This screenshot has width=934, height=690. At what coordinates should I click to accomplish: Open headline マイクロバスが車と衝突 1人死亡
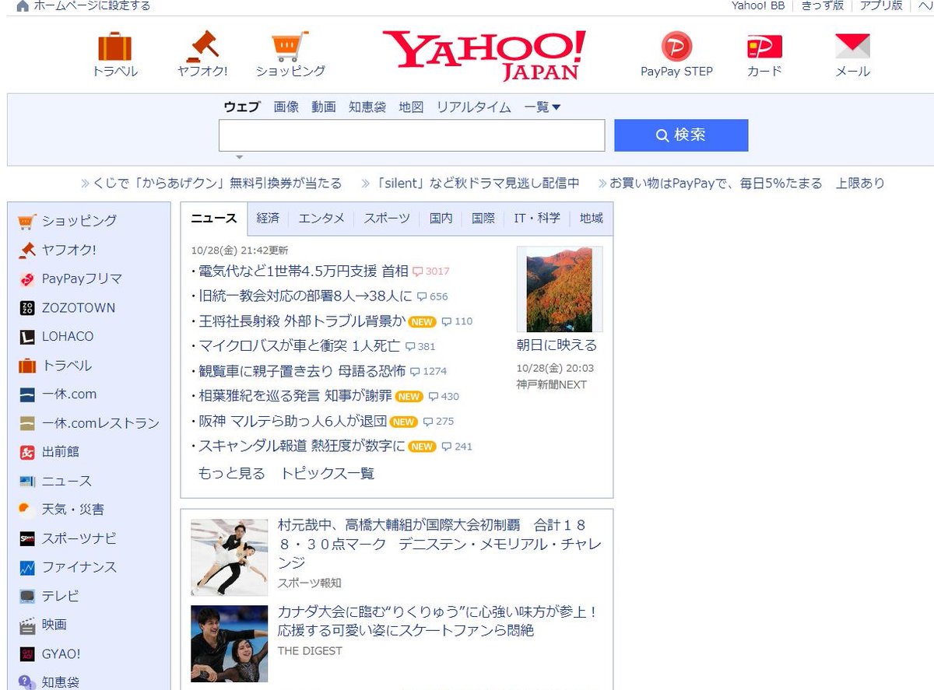pos(299,346)
